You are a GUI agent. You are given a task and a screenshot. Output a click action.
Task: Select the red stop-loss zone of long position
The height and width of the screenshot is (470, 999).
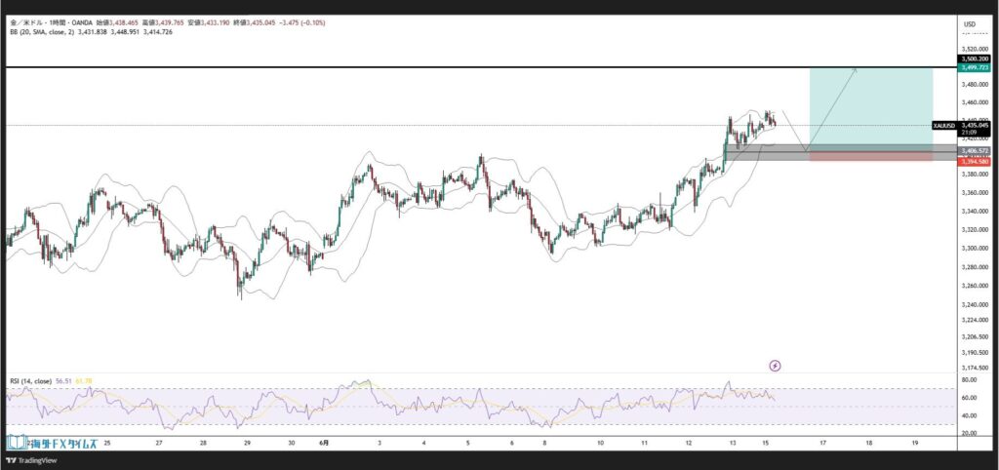pyautogui.click(x=868, y=157)
